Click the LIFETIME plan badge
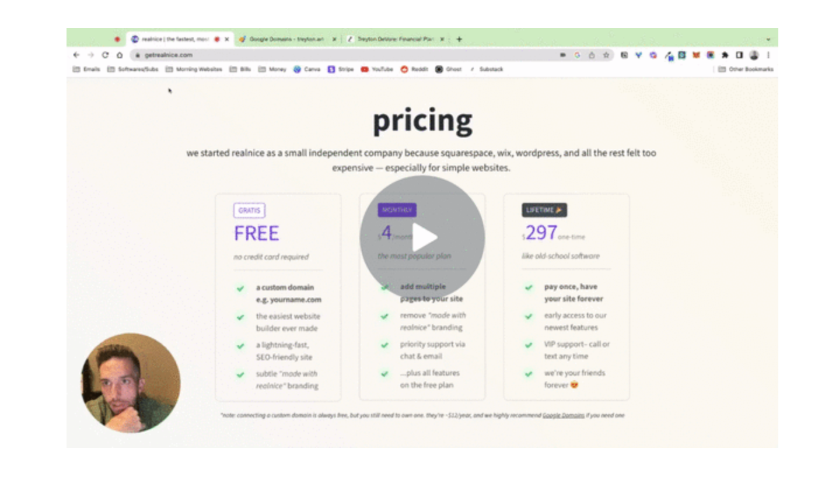This screenshot has width=839, height=477. (544, 210)
